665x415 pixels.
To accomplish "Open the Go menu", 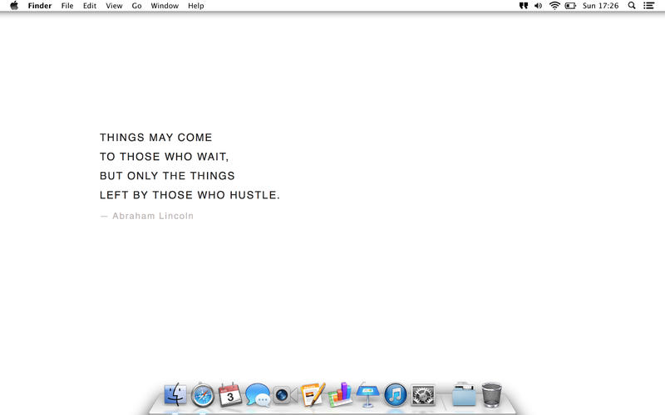I will pos(136,6).
